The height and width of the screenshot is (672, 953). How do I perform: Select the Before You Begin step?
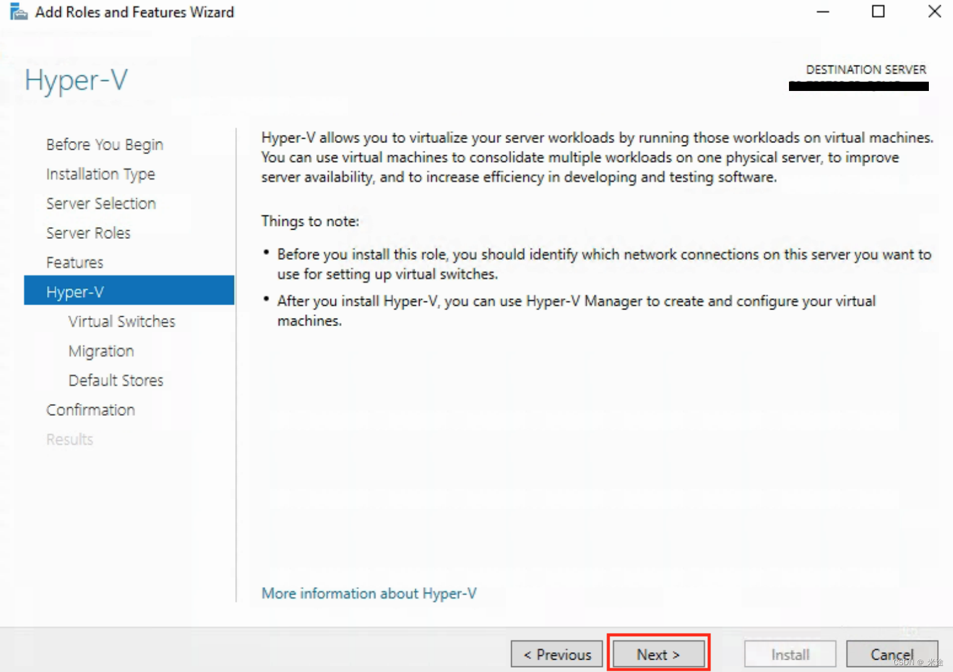[x=104, y=144]
